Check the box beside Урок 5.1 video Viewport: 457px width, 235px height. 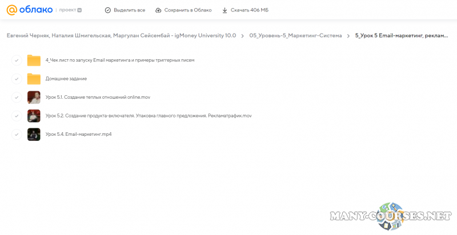17,97
